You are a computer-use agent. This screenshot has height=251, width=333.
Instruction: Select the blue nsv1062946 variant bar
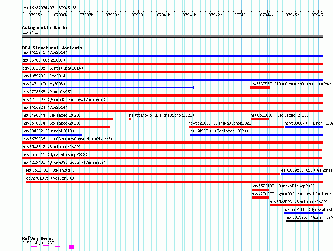(x=172, y=56)
